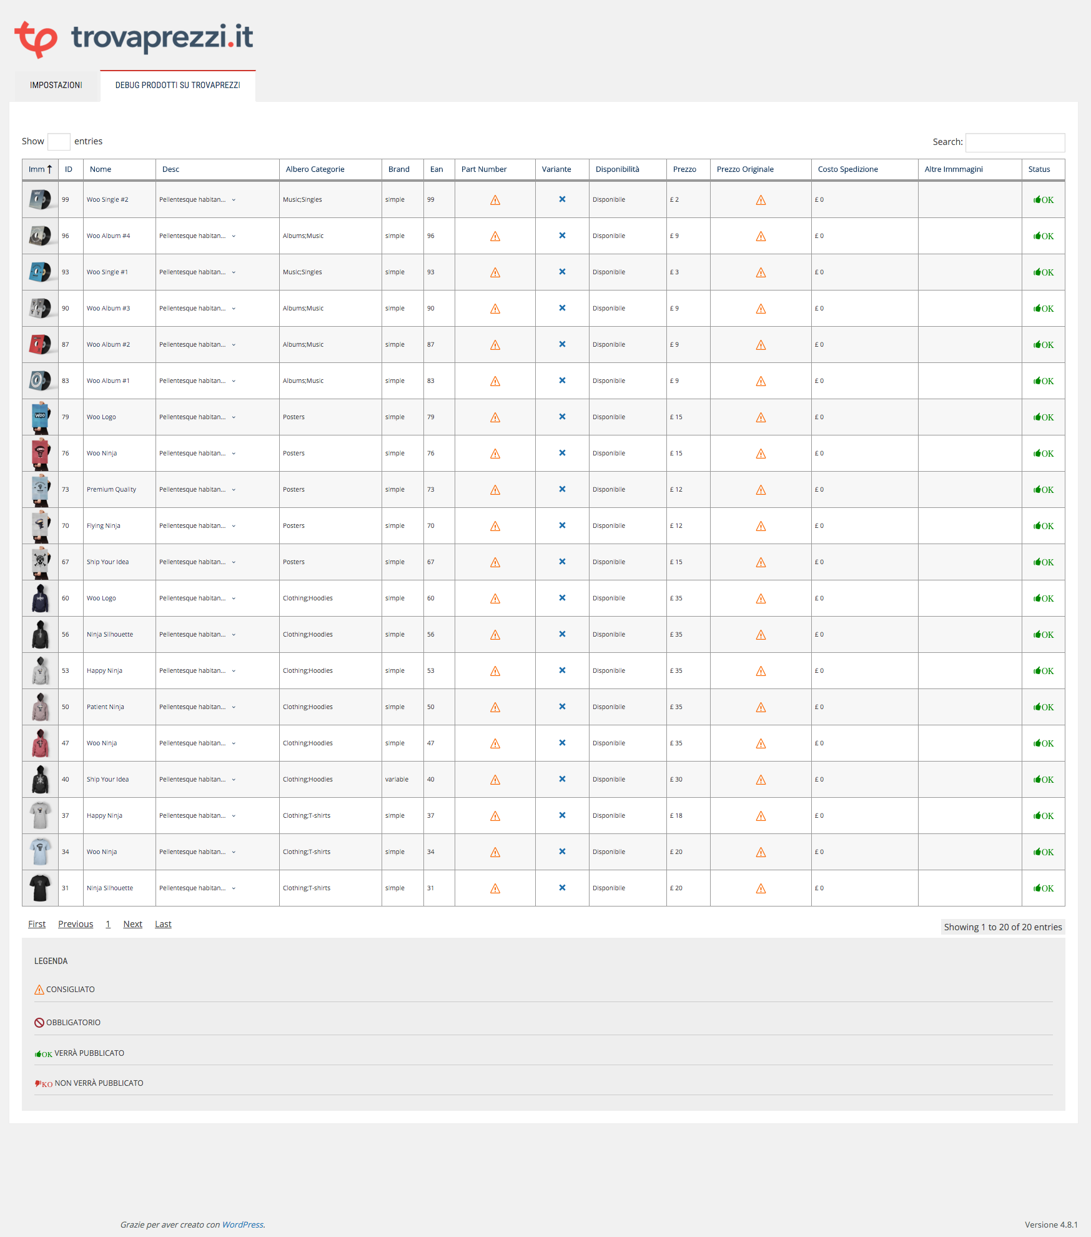Click Prezzo Originale warning icon for Flying Ninja

[x=761, y=526]
